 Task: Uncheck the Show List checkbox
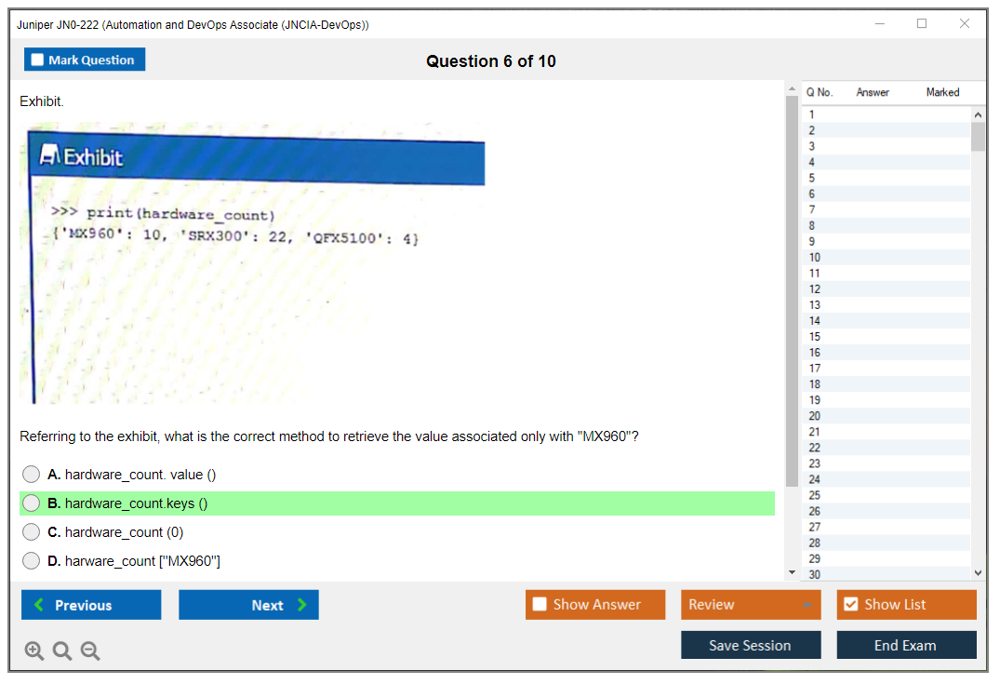[x=850, y=605]
